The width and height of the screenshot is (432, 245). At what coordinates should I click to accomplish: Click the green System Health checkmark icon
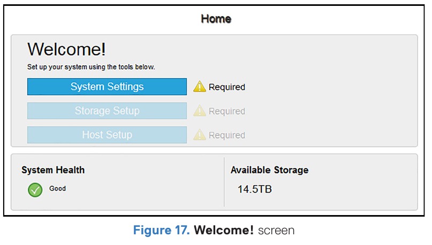pyautogui.click(x=35, y=189)
